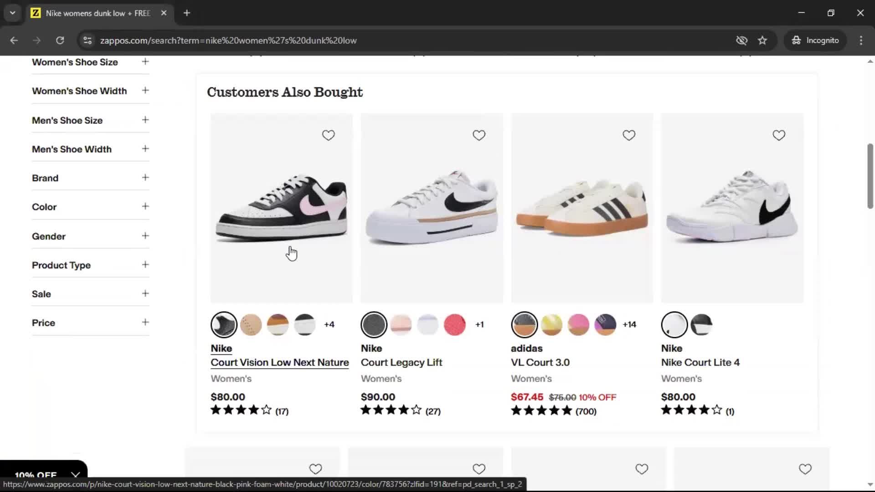Open Chrome three-dot menu
The height and width of the screenshot is (492, 875).
[x=861, y=41]
